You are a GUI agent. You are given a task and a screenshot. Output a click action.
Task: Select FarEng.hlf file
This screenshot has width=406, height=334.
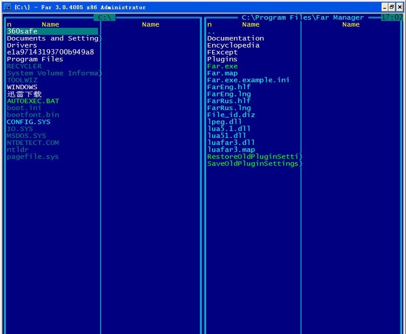point(229,87)
